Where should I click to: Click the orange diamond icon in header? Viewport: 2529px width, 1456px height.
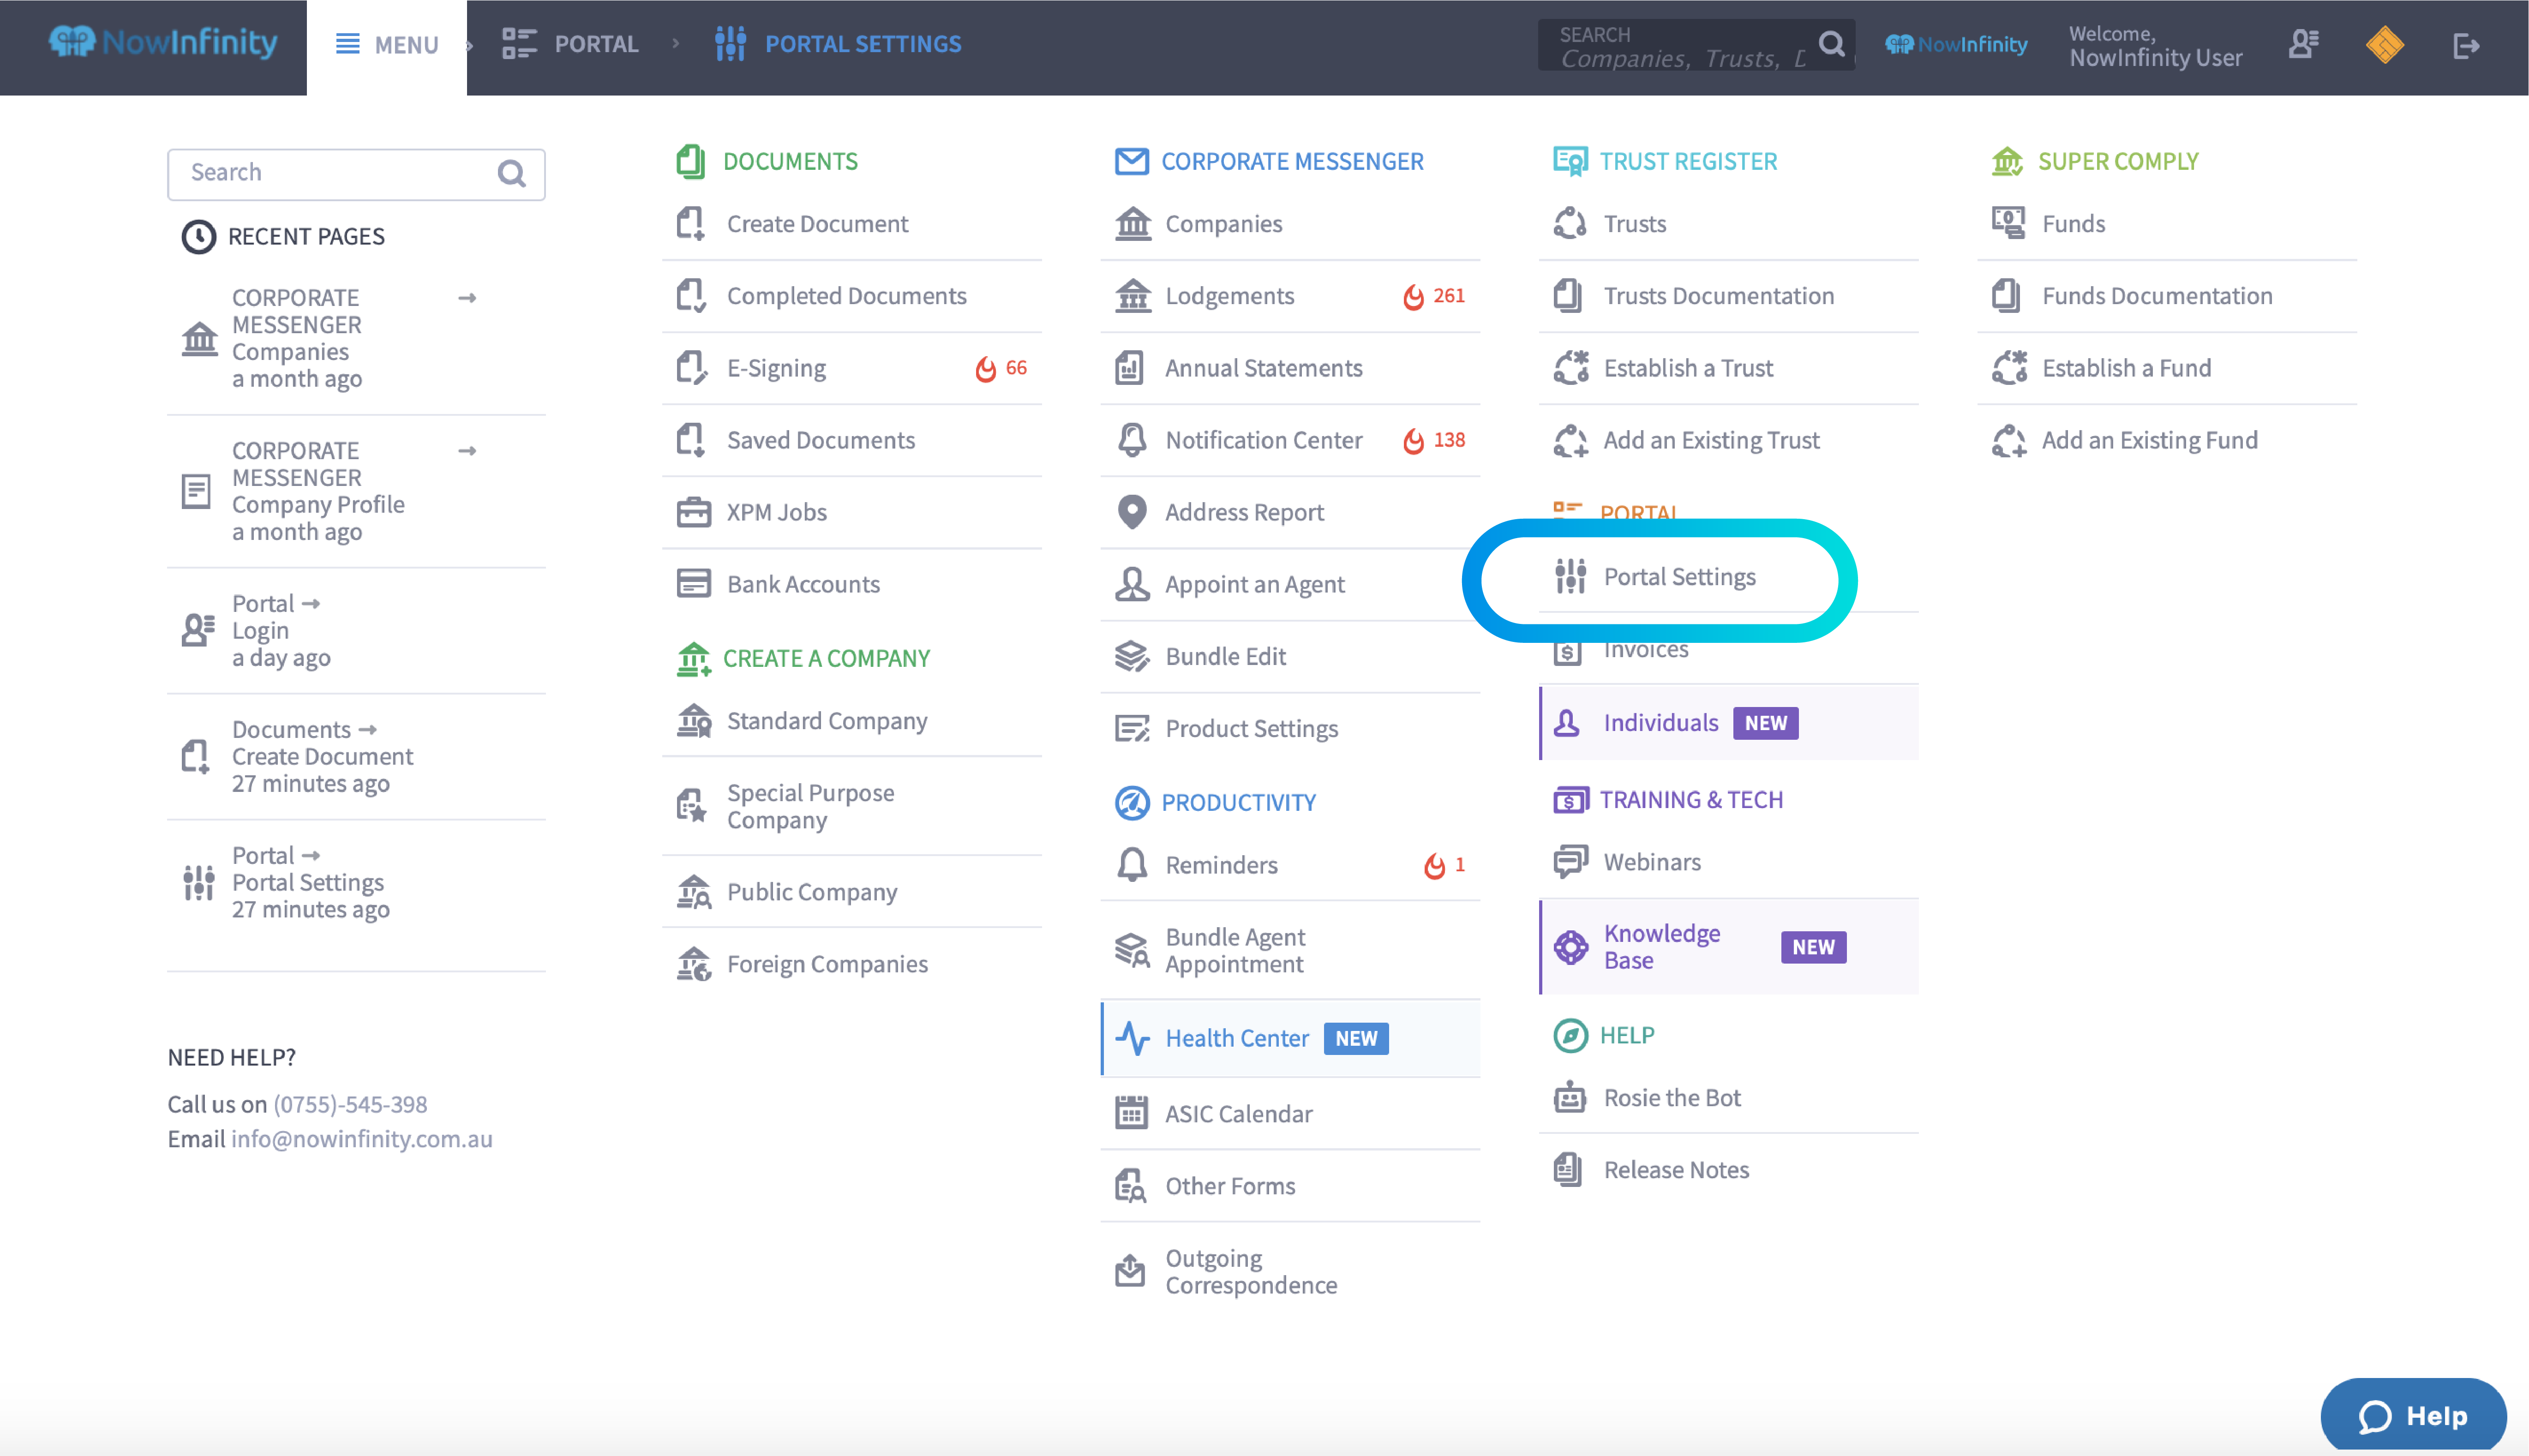click(2384, 45)
